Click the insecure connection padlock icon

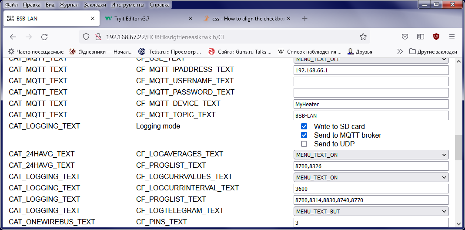[x=98, y=37]
